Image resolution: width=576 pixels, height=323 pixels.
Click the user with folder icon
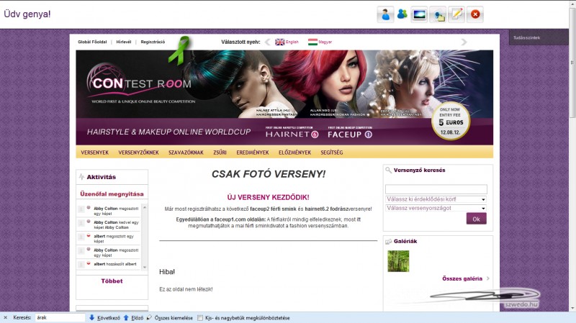438,14
